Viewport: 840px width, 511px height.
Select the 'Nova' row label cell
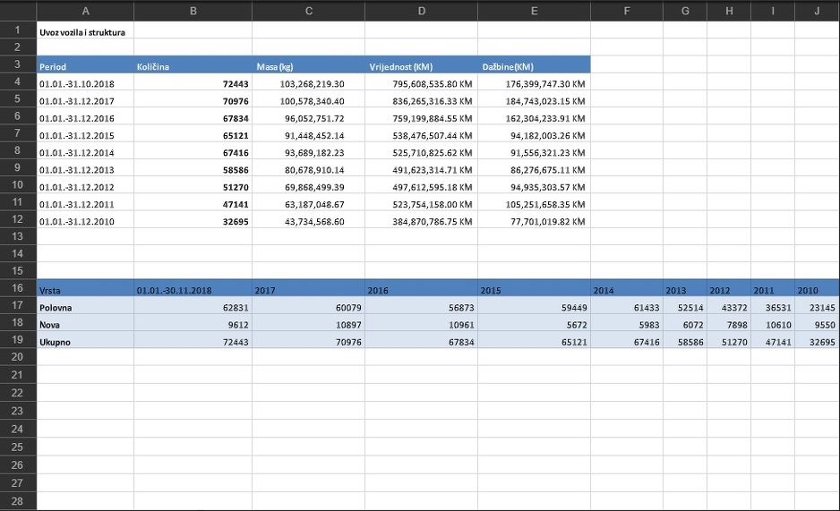[85, 324]
